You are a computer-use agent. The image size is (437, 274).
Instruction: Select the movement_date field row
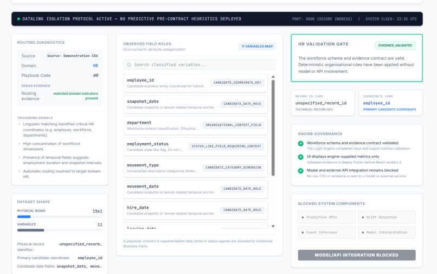[x=195, y=189]
